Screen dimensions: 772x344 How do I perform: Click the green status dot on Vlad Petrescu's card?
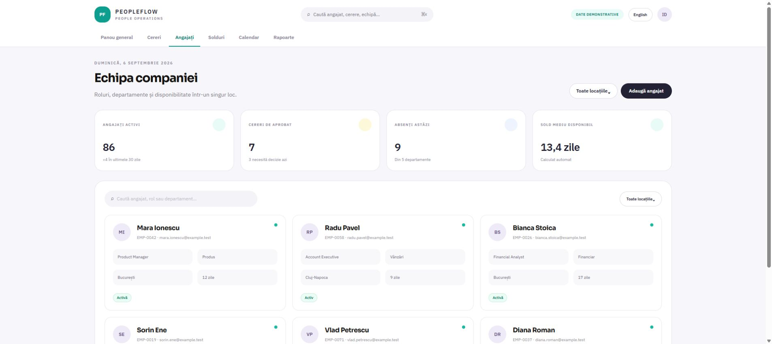[464, 327]
